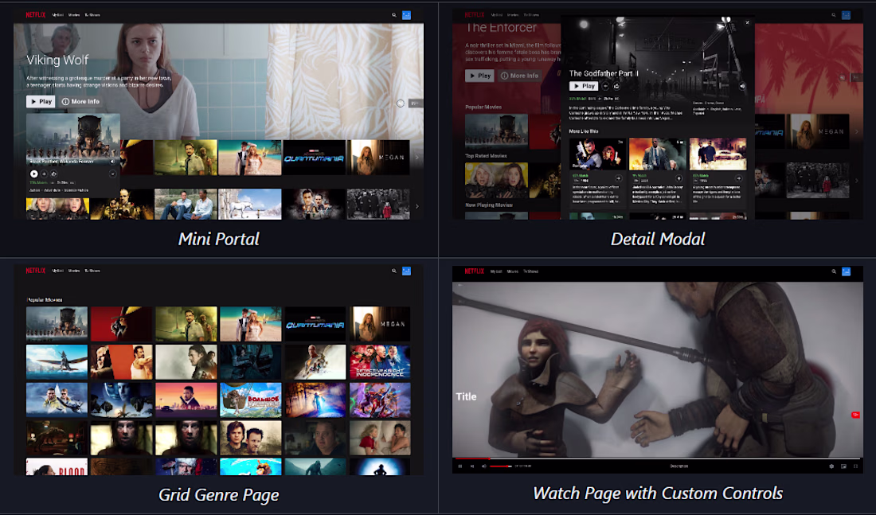Add the first More Like This title to list
This screenshot has width=876, height=515.
point(619,179)
